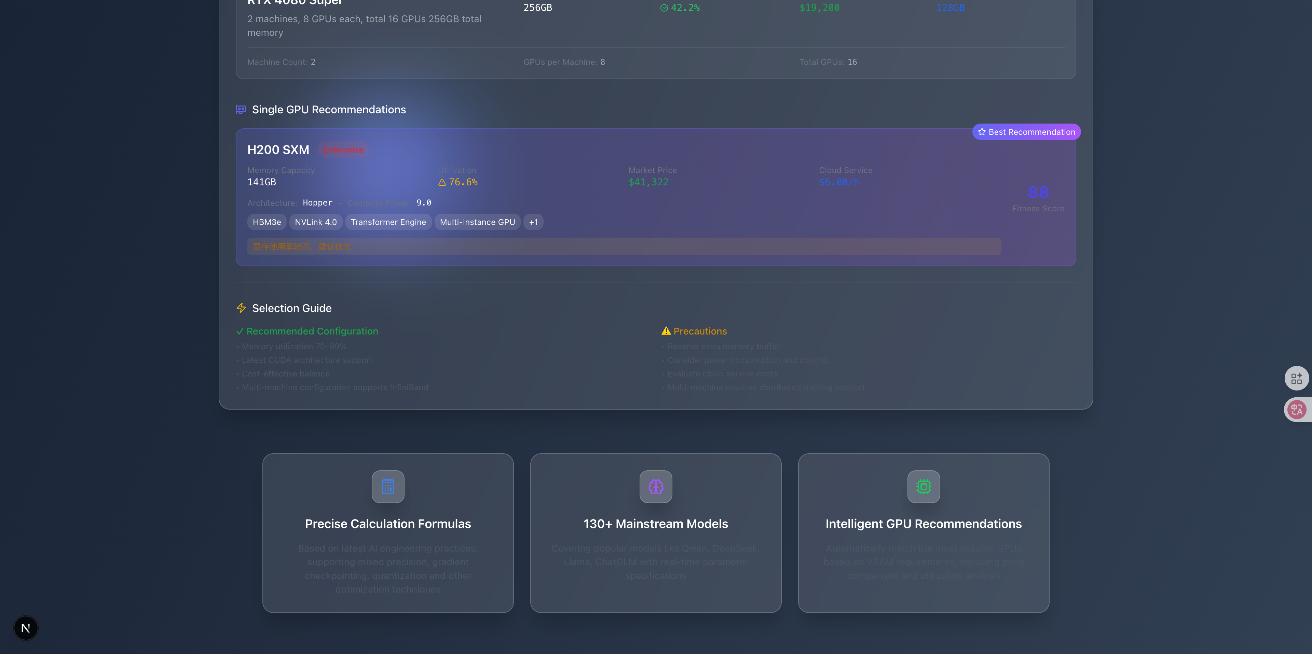Click the lightning bolt Selection Guide icon
Viewport: 1312px width, 654px height.
pyautogui.click(x=241, y=308)
